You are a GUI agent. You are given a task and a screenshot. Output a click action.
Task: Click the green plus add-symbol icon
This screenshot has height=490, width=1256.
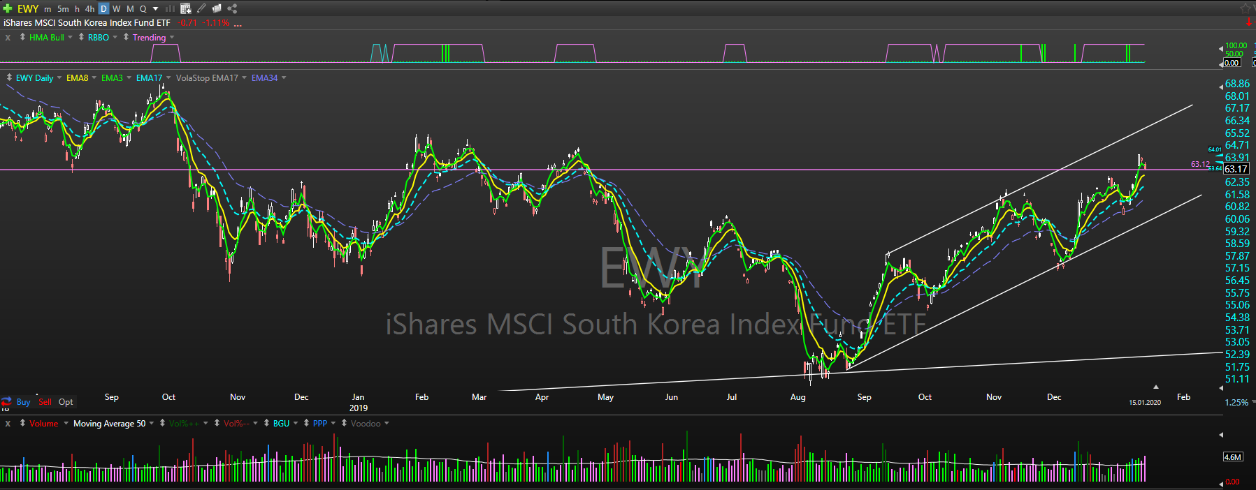(8, 8)
